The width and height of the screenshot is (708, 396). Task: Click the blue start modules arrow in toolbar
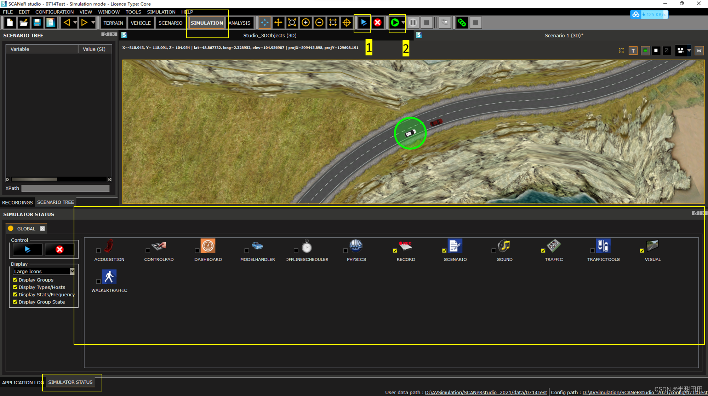(x=364, y=23)
